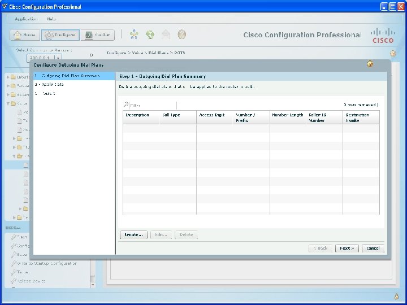Screen dimensions: 407x305
Task: Go to the Home view
Action: tap(25, 35)
